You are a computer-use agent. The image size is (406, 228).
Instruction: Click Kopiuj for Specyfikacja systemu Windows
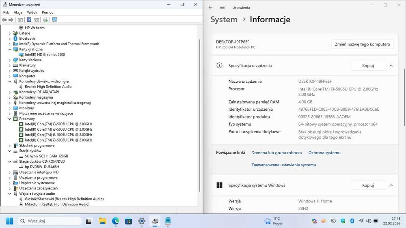368,185
